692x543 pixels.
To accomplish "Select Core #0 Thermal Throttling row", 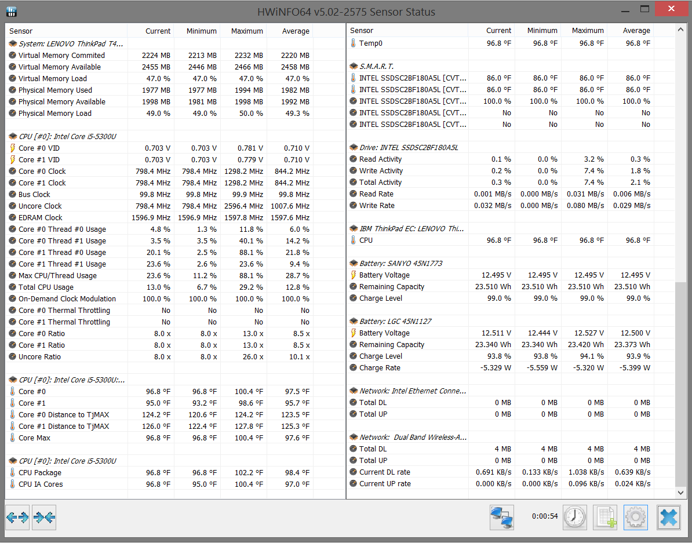I will [x=175, y=311].
